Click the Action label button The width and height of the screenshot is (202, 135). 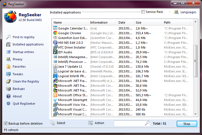pyautogui.click(x=99, y=123)
